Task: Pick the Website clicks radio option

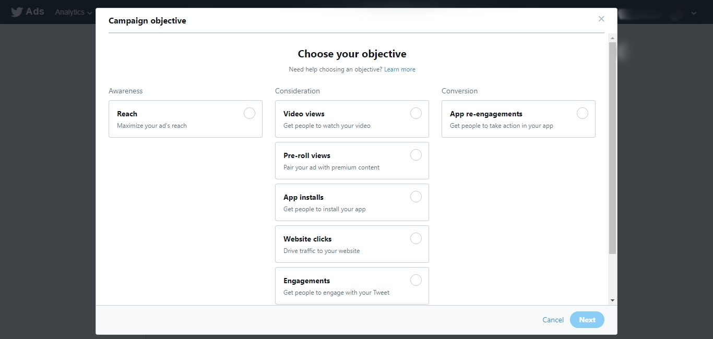Action: click(416, 238)
